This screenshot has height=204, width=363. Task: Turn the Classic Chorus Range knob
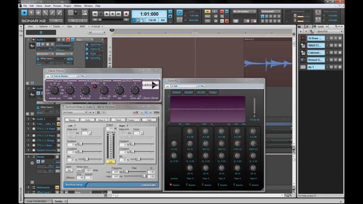(x=54, y=90)
